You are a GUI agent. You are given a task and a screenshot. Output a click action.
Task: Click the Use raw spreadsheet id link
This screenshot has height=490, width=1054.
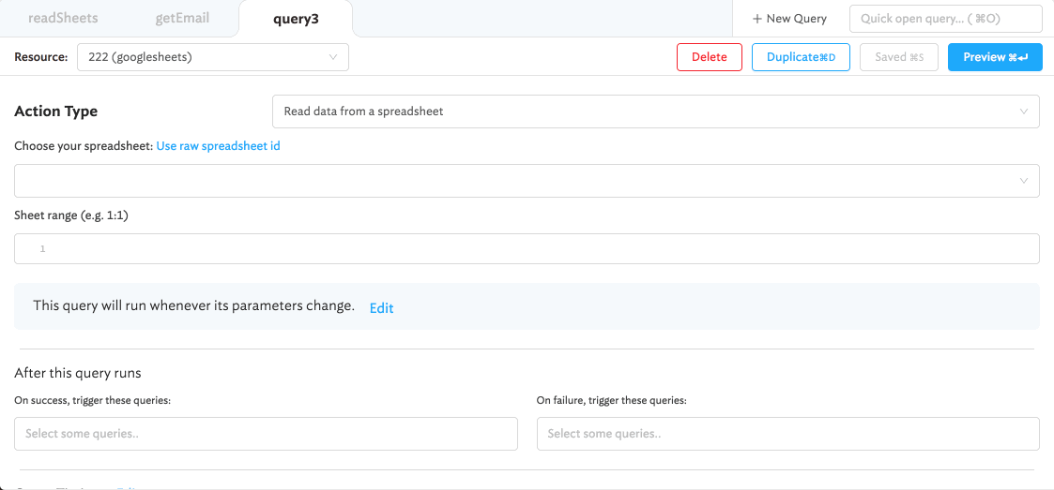click(x=218, y=146)
